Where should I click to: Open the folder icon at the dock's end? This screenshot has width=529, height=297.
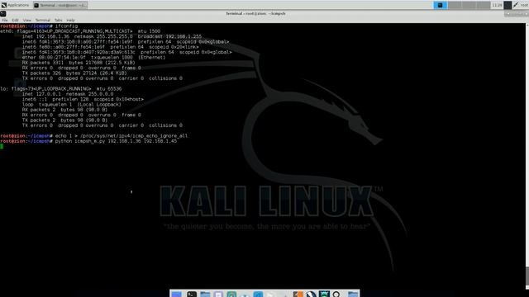pyautogui.click(x=353, y=295)
